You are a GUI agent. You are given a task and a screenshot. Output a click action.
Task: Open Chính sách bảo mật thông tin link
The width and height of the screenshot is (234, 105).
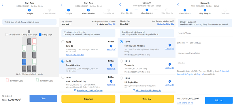pyautogui.click(x=203, y=73)
